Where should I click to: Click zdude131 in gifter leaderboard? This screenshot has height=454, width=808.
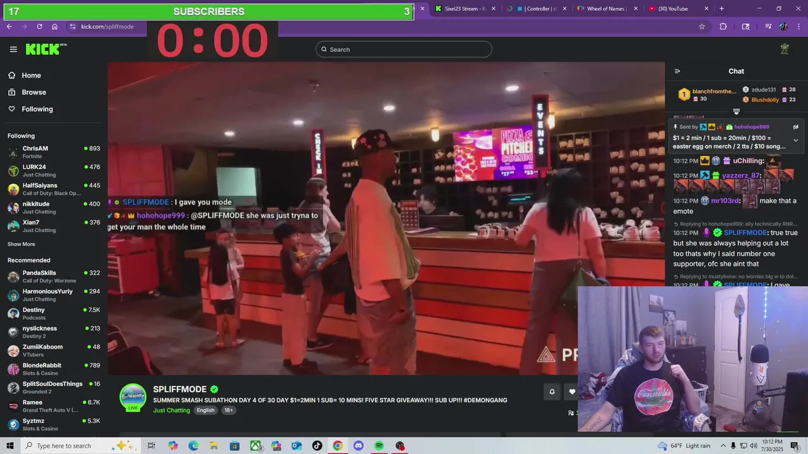(763, 90)
